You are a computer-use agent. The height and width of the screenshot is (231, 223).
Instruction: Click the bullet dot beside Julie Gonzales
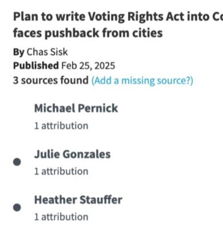17,162
